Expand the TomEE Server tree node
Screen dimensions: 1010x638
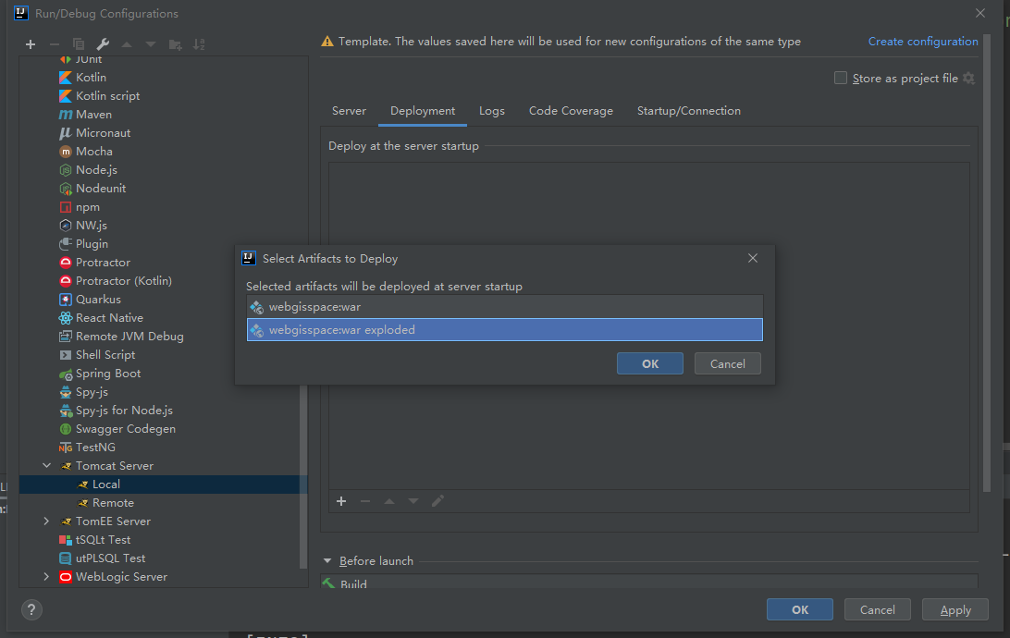pyautogui.click(x=46, y=521)
